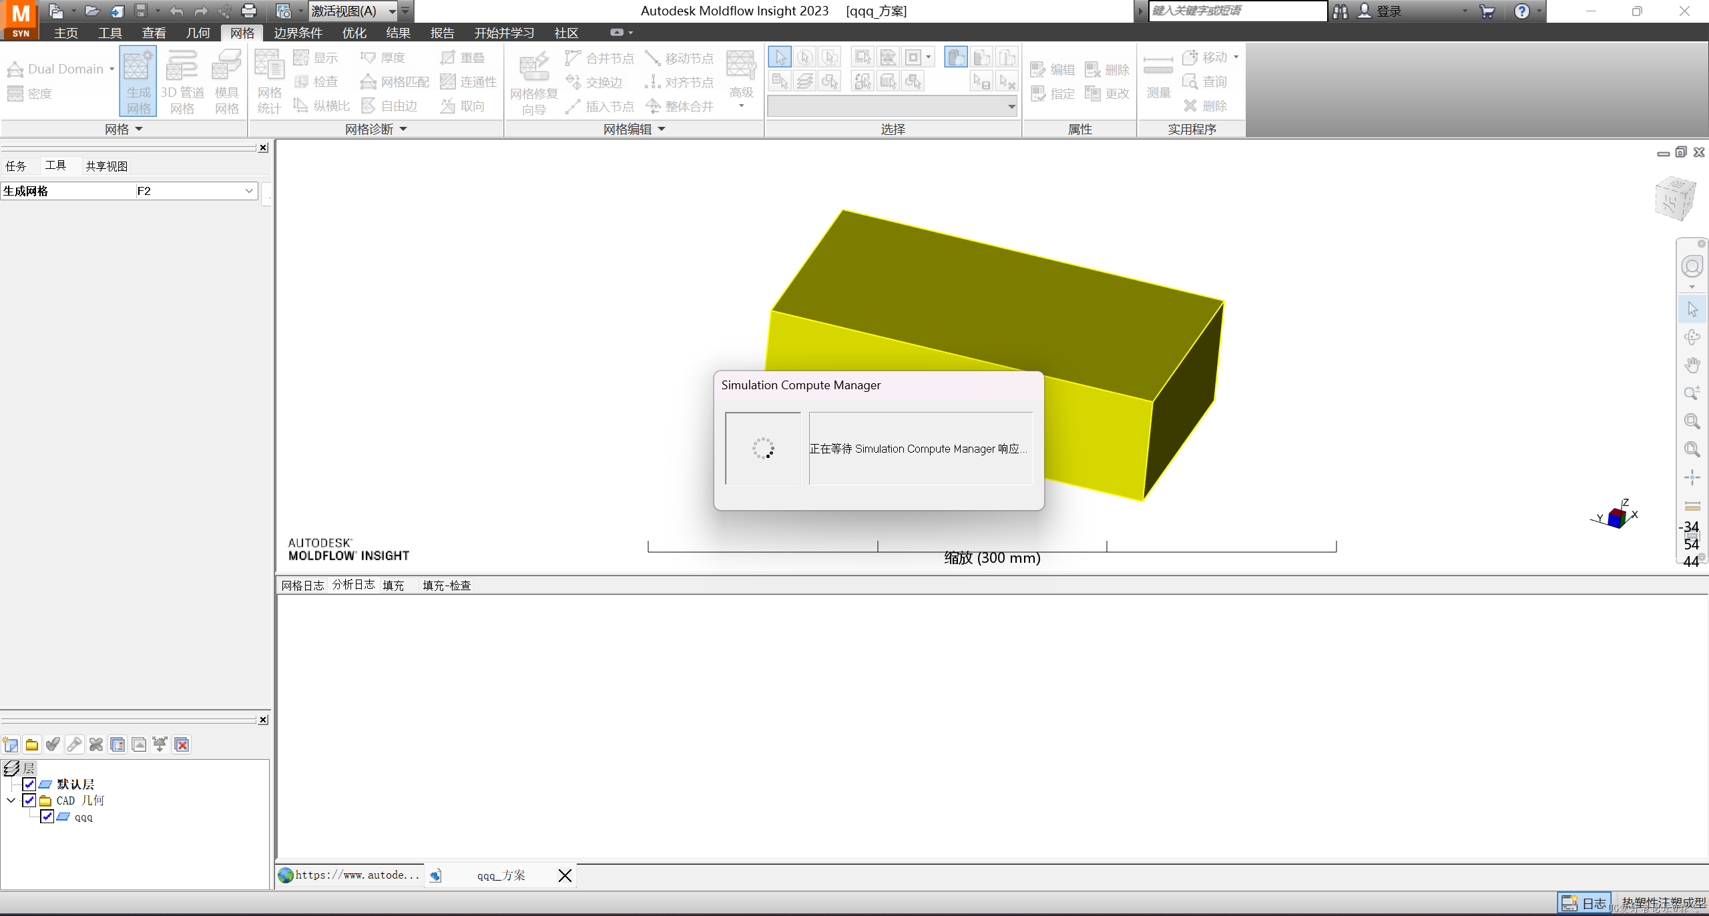Image resolution: width=1709 pixels, height=916 pixels.
Task: Click the Generate Mesh (生成网格) ribbon icon
Action: click(x=138, y=81)
